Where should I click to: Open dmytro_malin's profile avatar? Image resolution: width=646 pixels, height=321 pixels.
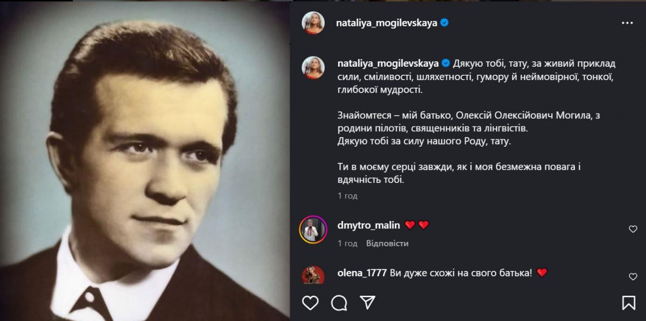[x=313, y=229]
